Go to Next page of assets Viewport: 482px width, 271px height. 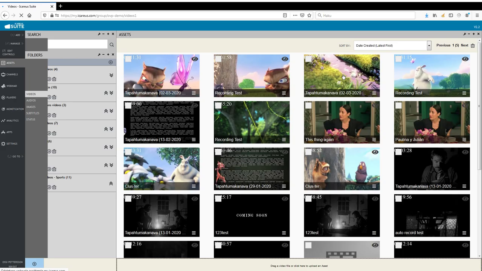(x=464, y=46)
